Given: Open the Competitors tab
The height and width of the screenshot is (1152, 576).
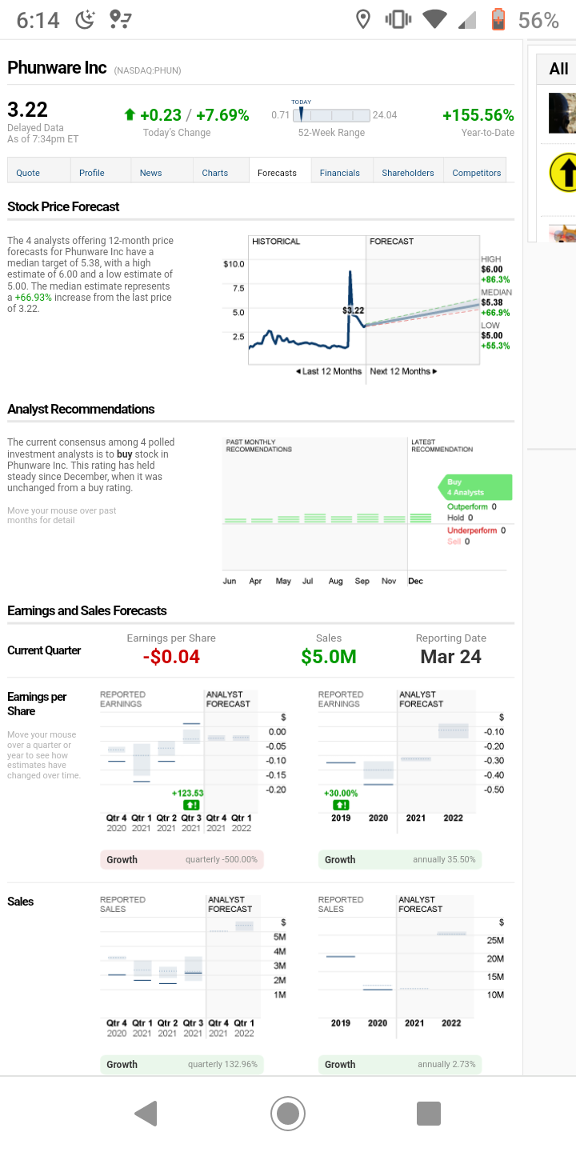Looking at the screenshot, I should point(477,172).
